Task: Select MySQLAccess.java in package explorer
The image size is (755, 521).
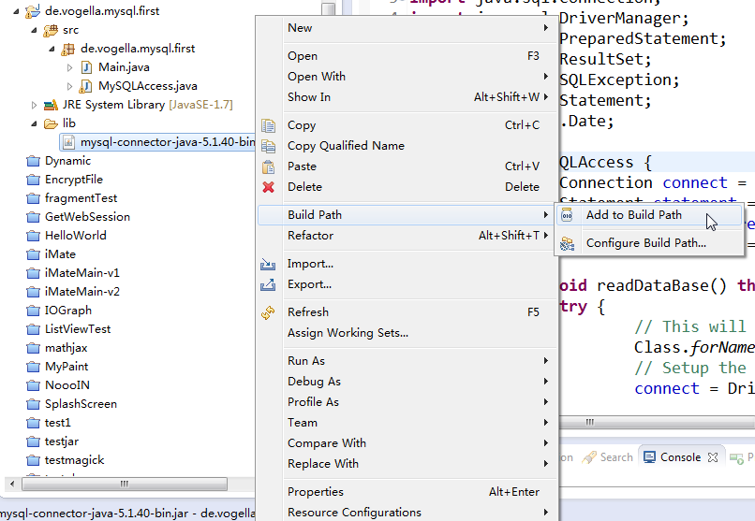Action: click(147, 86)
